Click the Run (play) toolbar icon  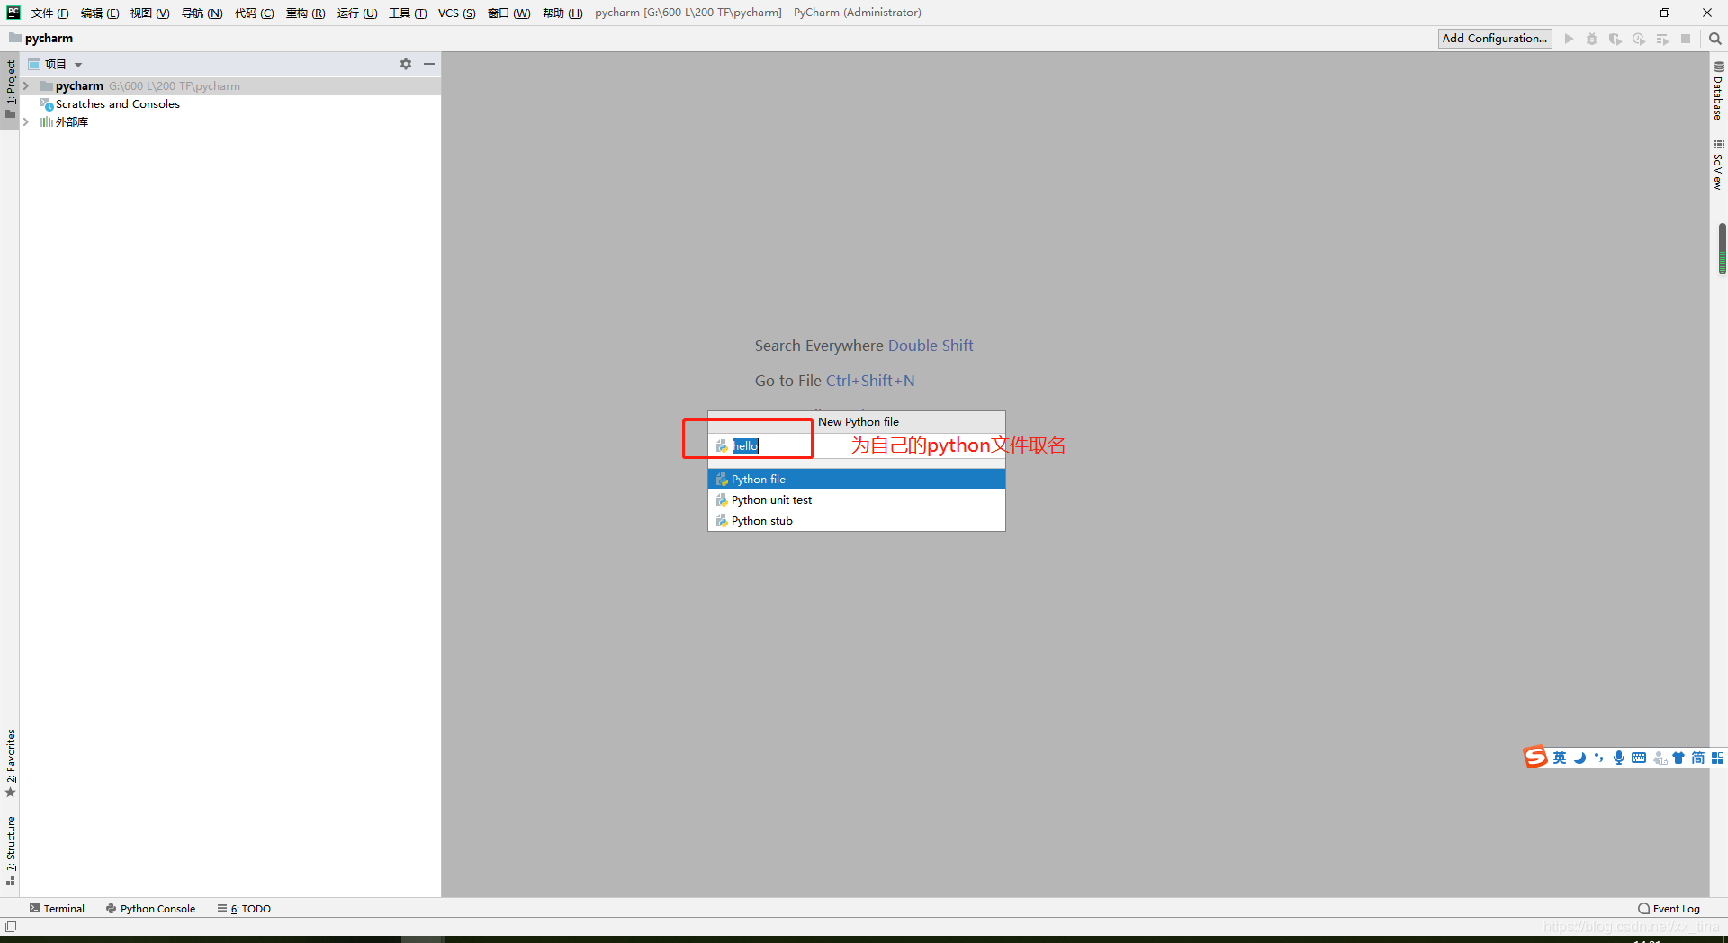(1569, 39)
